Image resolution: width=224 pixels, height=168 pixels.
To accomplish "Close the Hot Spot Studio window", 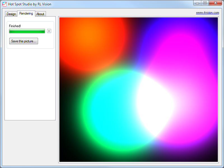I will (x=215, y=3).
